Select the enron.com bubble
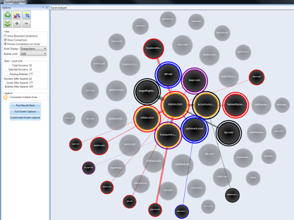 pyautogui.click(x=175, y=105)
